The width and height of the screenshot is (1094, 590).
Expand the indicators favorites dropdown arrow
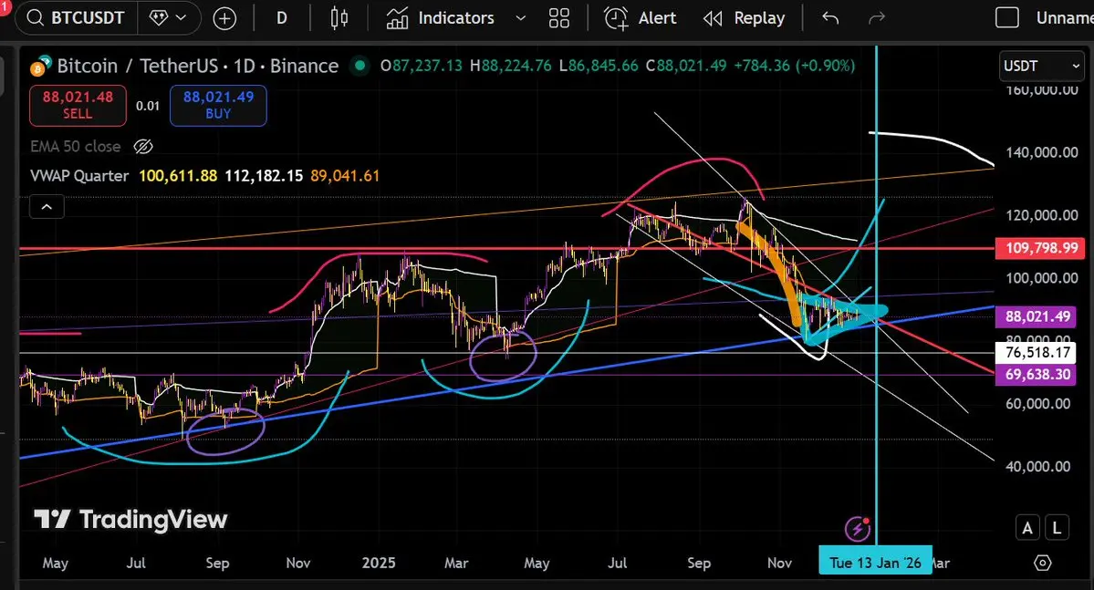(x=520, y=18)
